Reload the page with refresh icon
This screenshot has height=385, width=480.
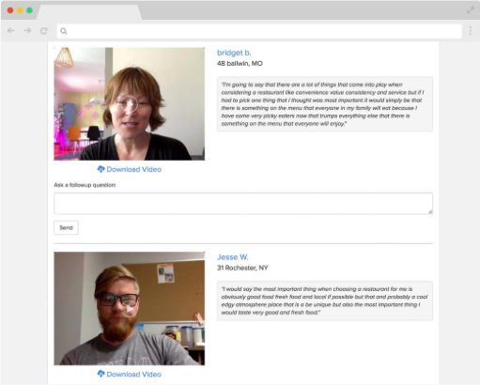pyautogui.click(x=44, y=31)
